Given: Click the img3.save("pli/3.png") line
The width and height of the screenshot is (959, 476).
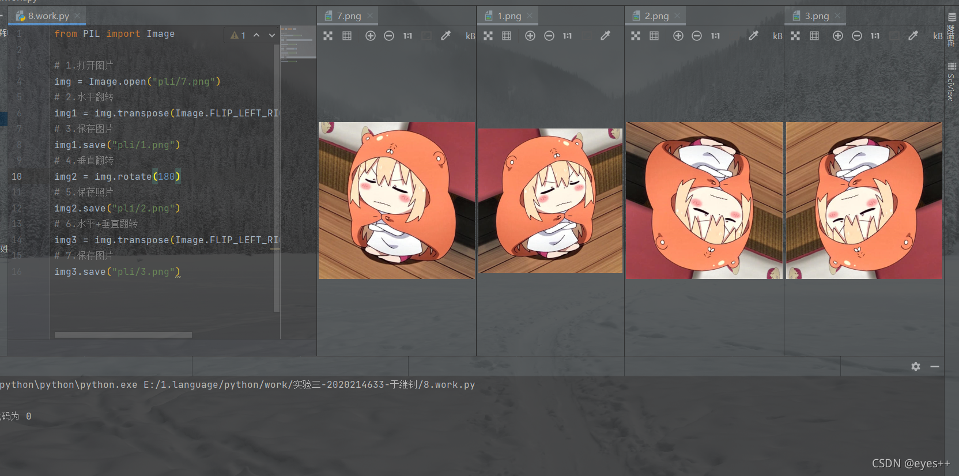Looking at the screenshot, I should pos(117,271).
